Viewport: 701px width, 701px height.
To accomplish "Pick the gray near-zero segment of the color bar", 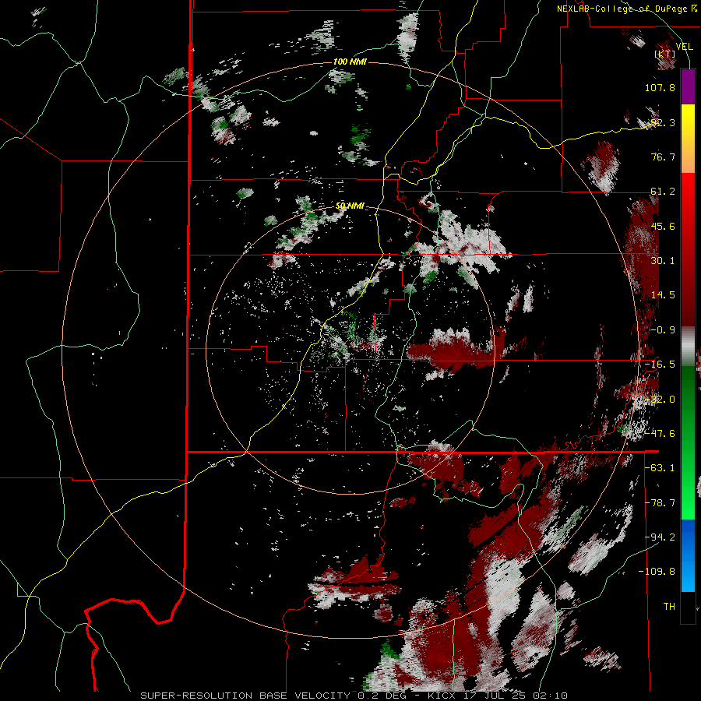I will click(688, 347).
